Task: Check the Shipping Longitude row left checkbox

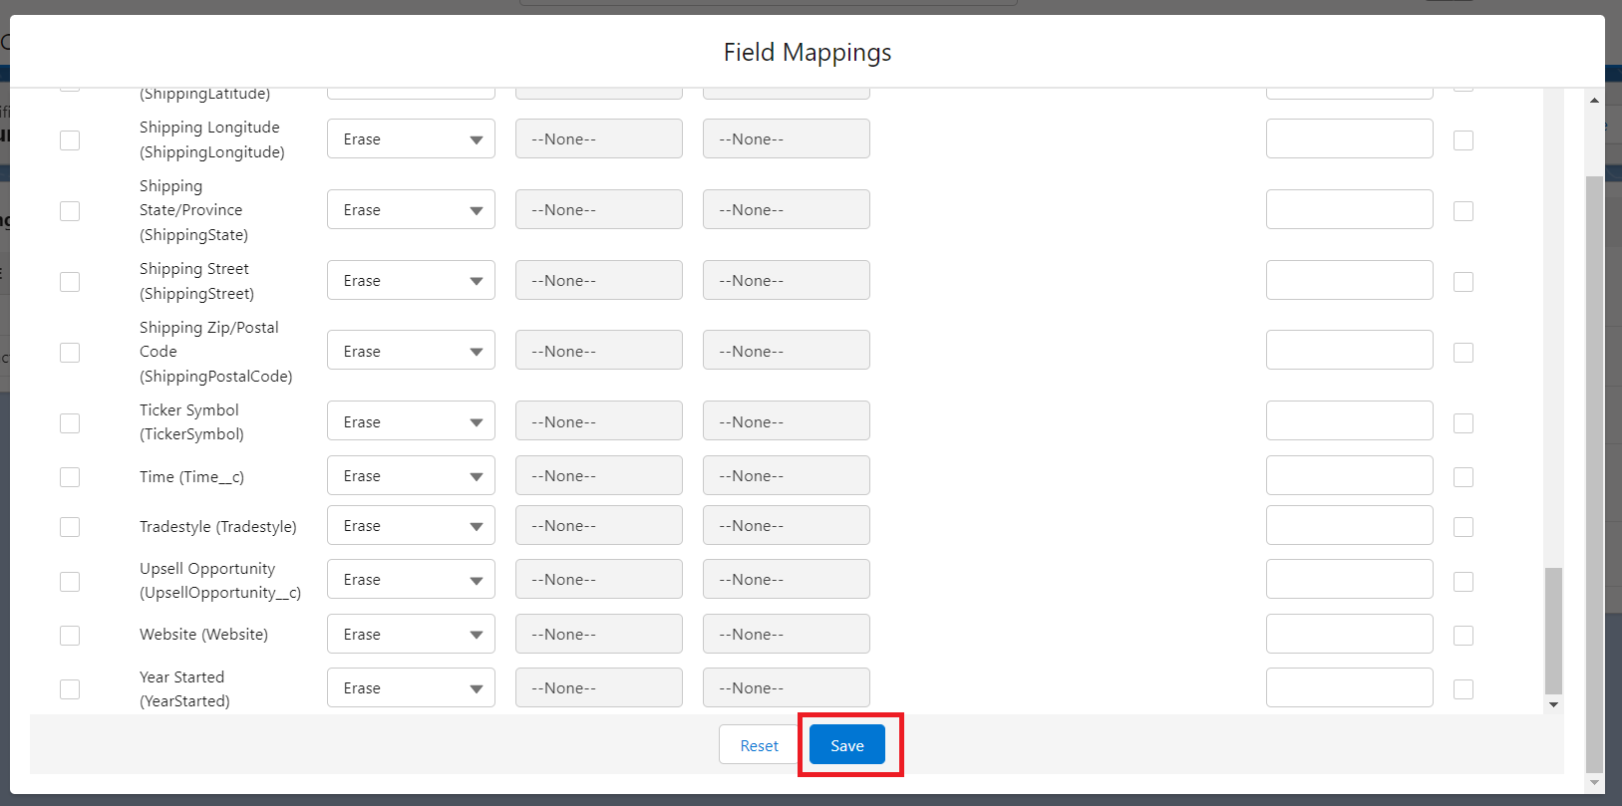Action: coord(70,140)
